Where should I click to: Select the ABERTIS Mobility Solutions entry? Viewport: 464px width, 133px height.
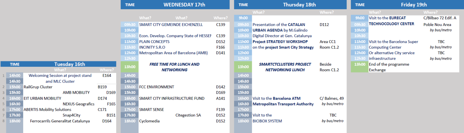tap(47, 109)
